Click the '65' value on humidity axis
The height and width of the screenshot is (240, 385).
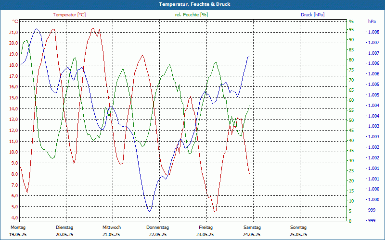[351, 90]
